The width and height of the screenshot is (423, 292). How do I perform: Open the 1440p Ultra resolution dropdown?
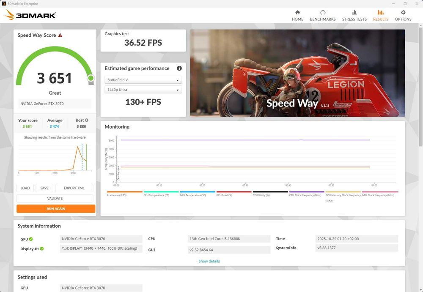click(143, 90)
